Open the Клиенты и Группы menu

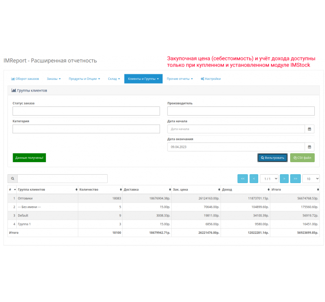[x=143, y=79]
